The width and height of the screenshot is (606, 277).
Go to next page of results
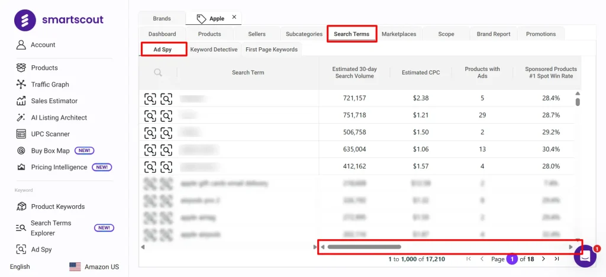point(543,259)
